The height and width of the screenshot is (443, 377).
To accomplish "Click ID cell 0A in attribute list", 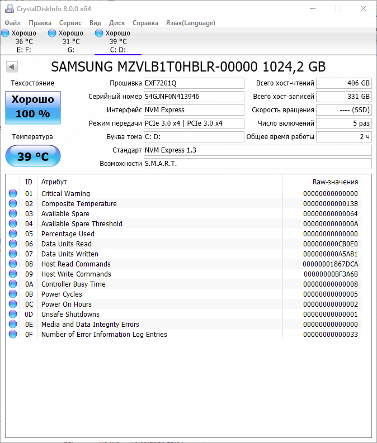I will click(29, 284).
